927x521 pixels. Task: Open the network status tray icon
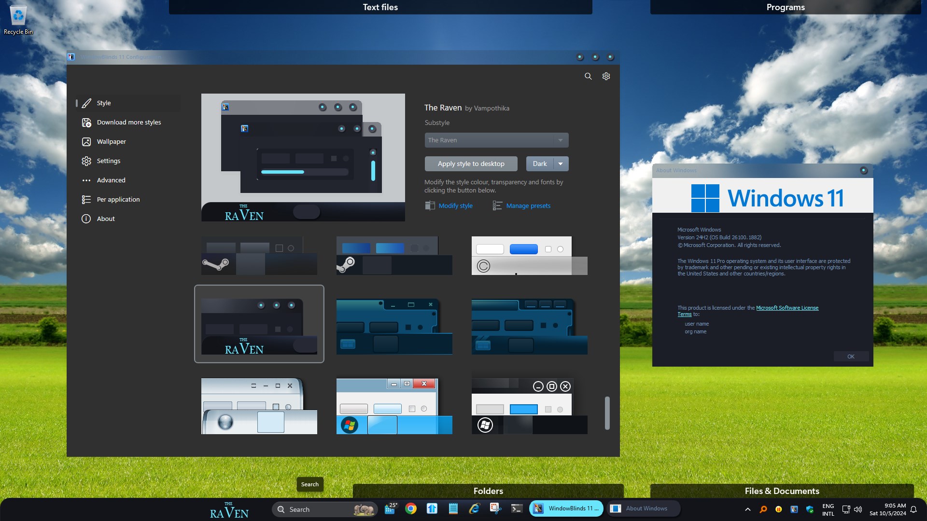[x=846, y=509]
